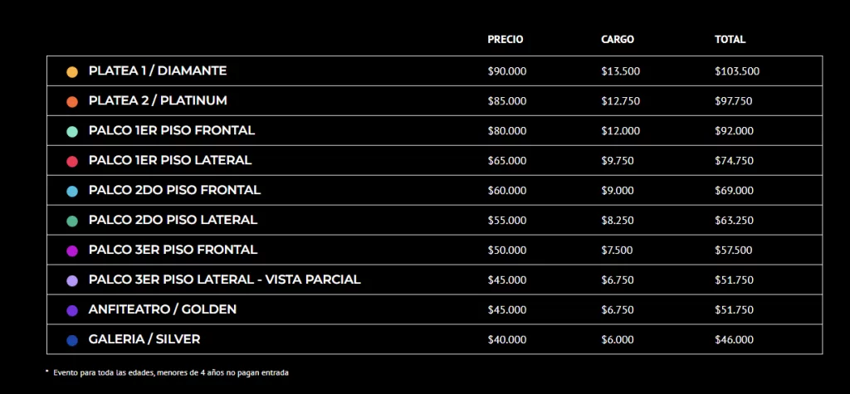Image resolution: width=850 pixels, height=394 pixels.
Task: Click the CARGO column header
Action: click(618, 40)
